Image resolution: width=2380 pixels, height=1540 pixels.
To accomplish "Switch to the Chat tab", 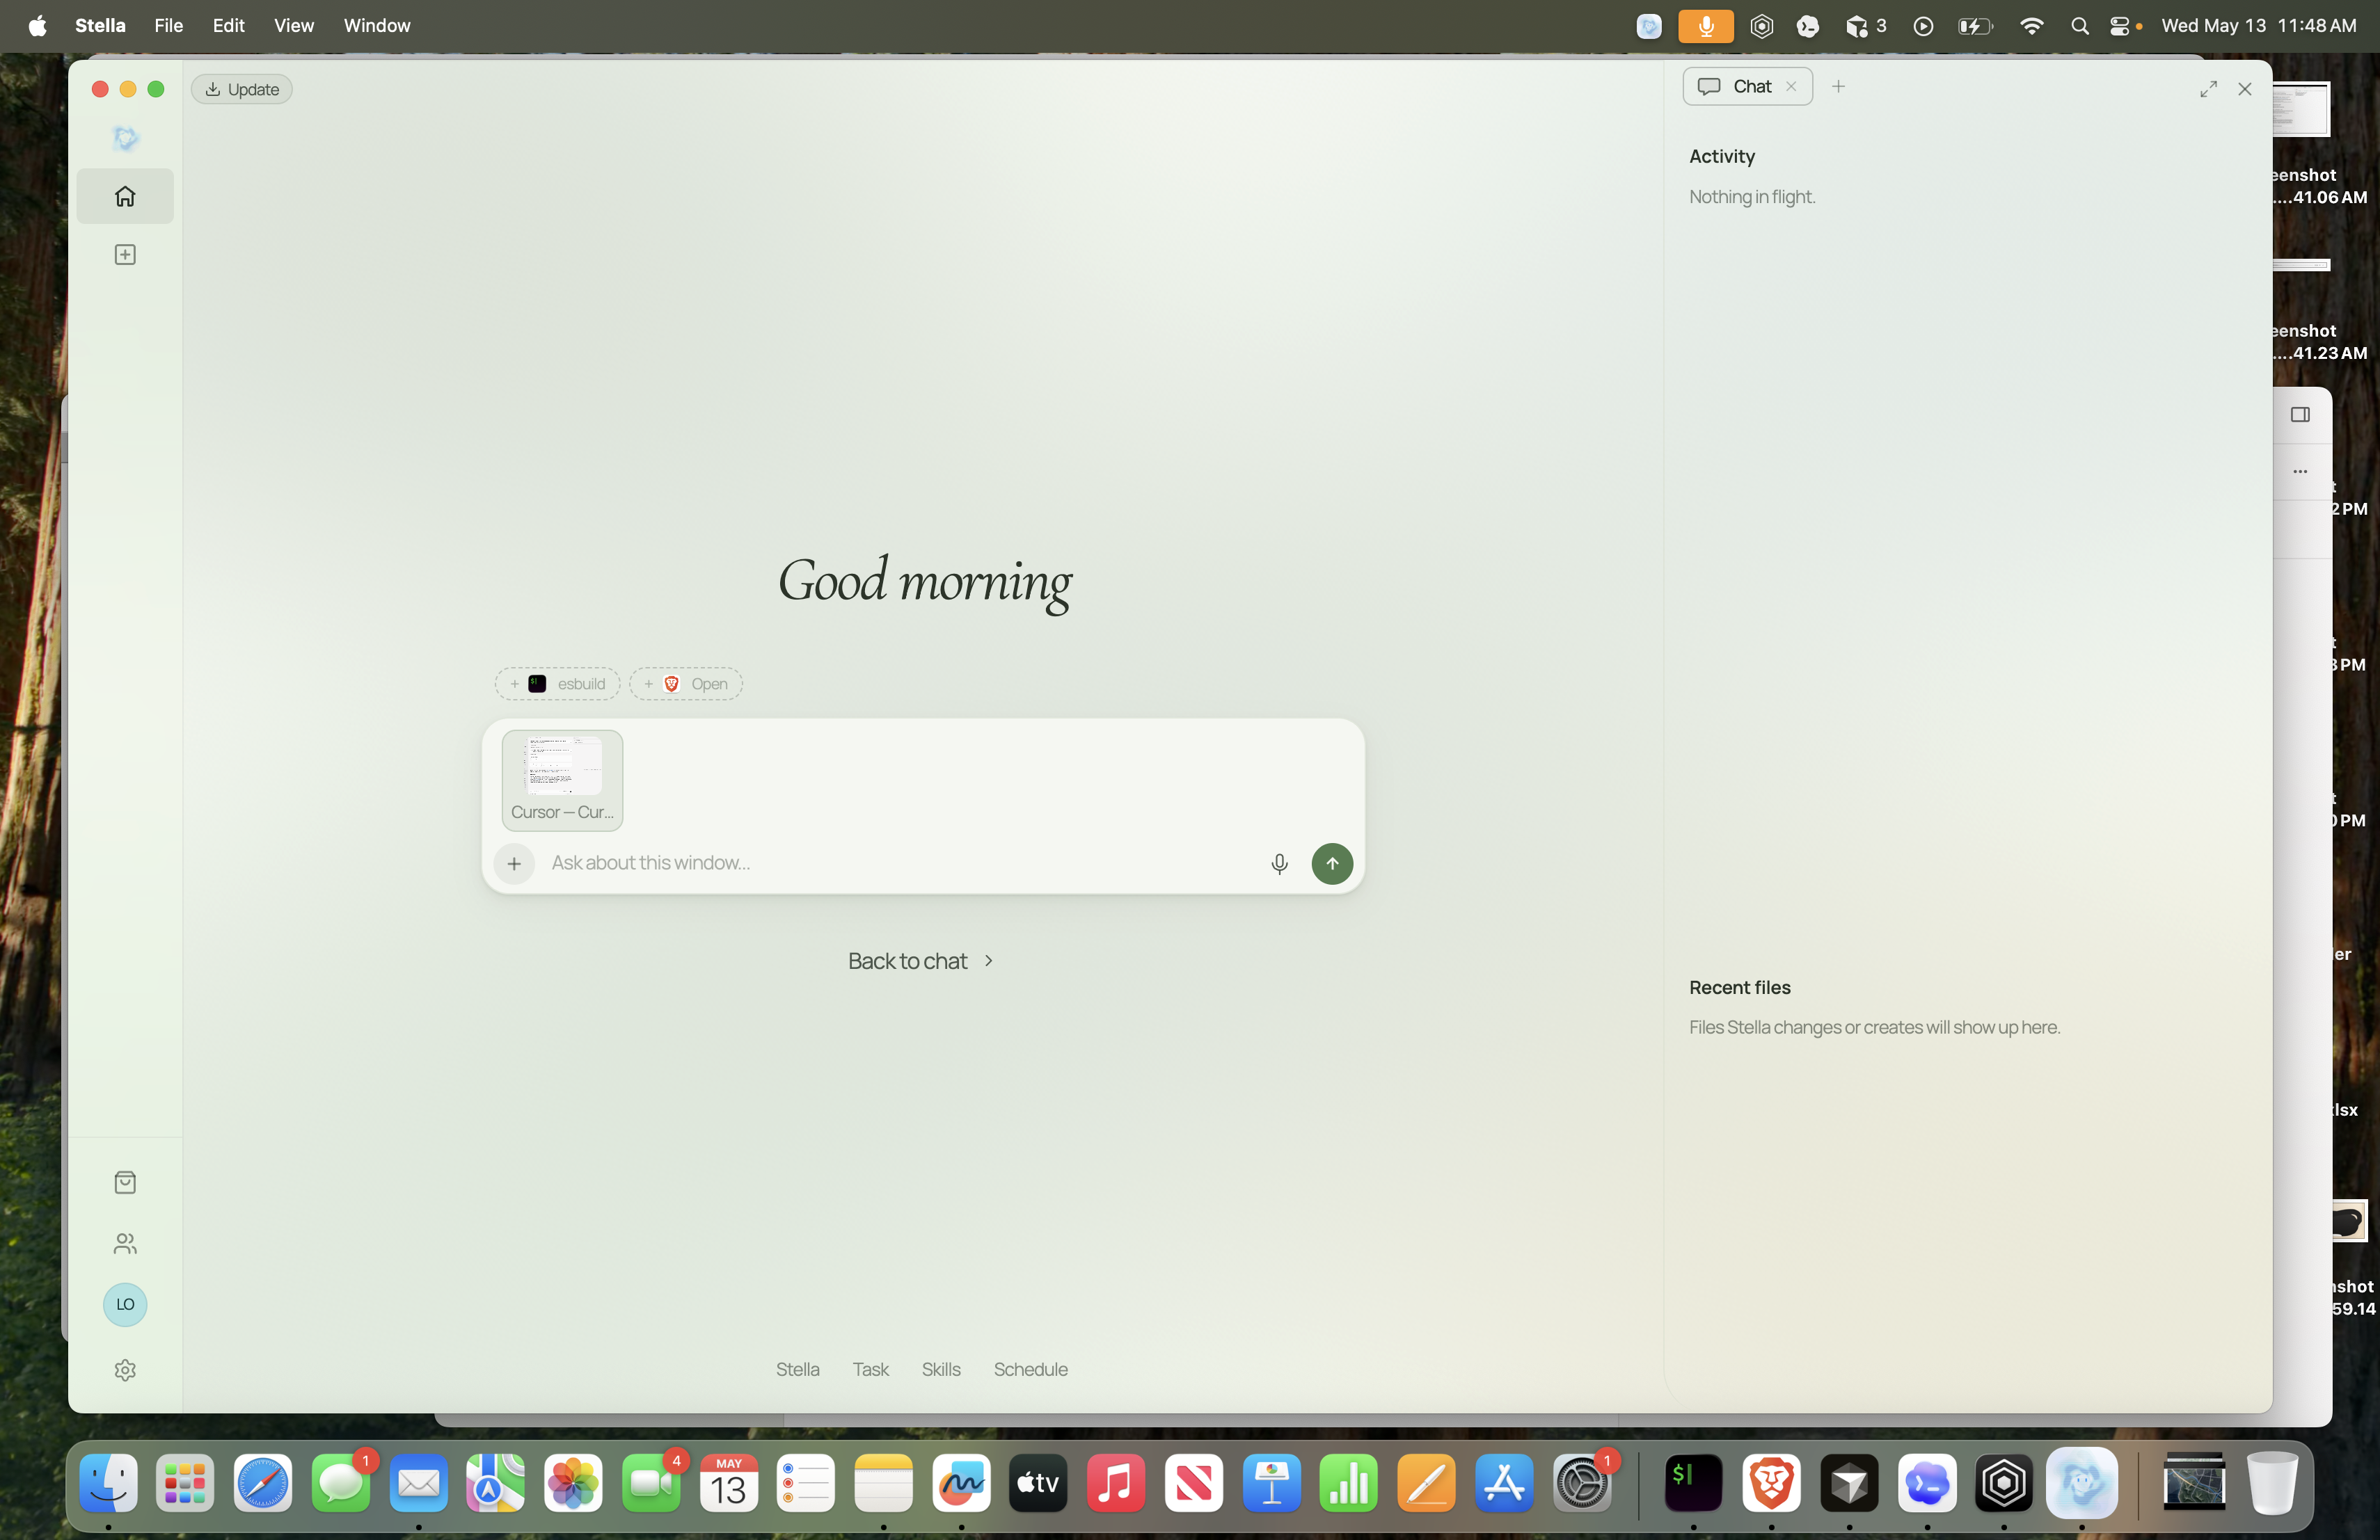I will 1747,87.
